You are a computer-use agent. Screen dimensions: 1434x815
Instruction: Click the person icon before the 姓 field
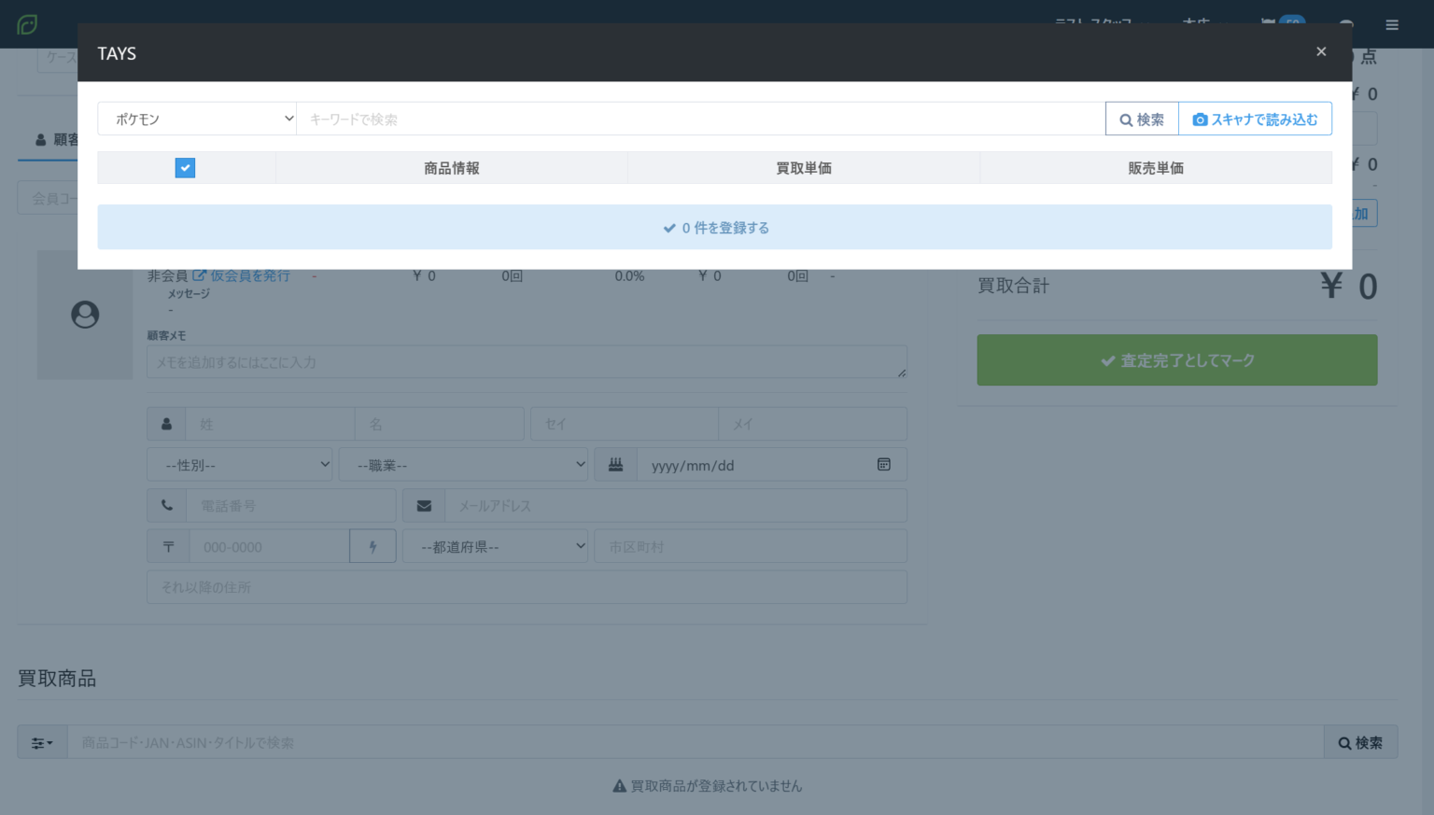166,423
